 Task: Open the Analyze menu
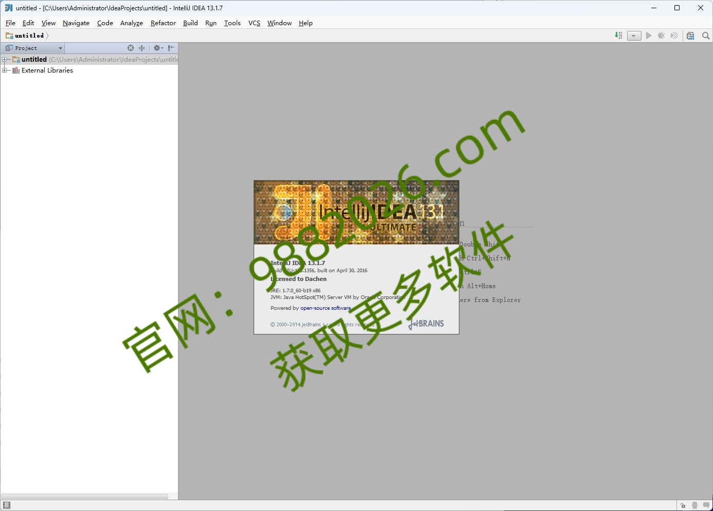tap(132, 23)
